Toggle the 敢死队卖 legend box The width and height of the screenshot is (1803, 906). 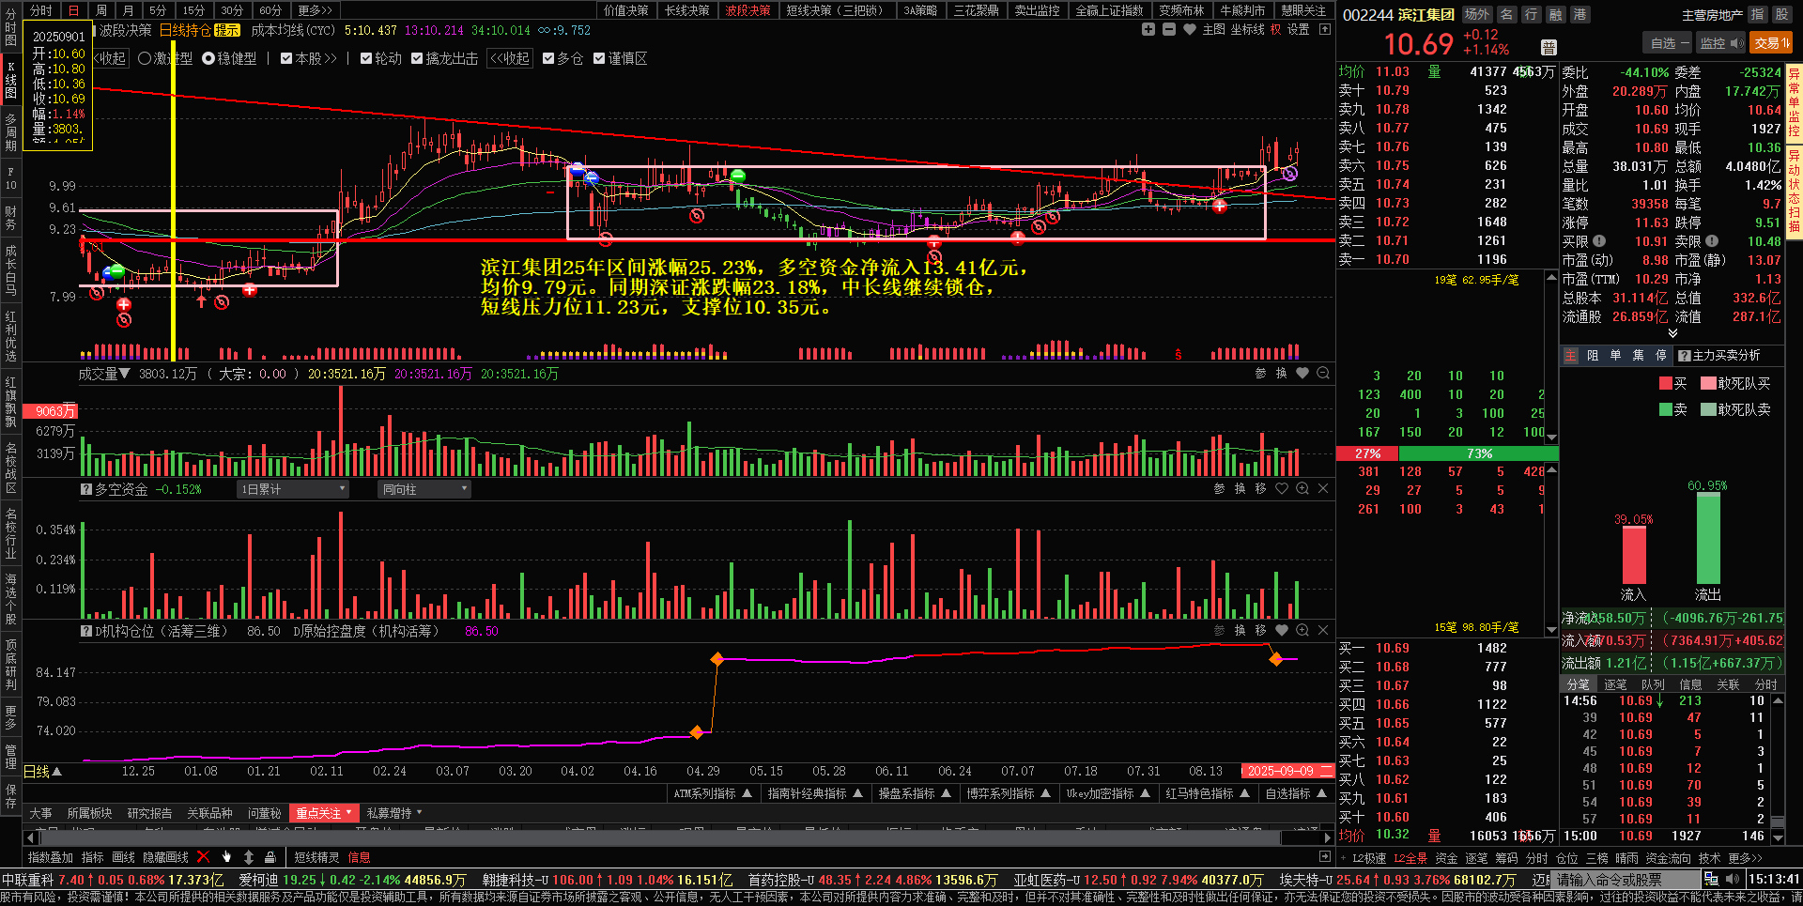pos(1708,409)
